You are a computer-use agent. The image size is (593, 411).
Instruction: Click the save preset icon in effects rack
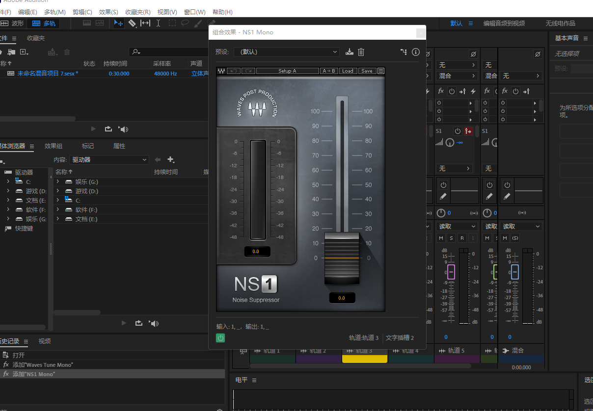coord(349,52)
